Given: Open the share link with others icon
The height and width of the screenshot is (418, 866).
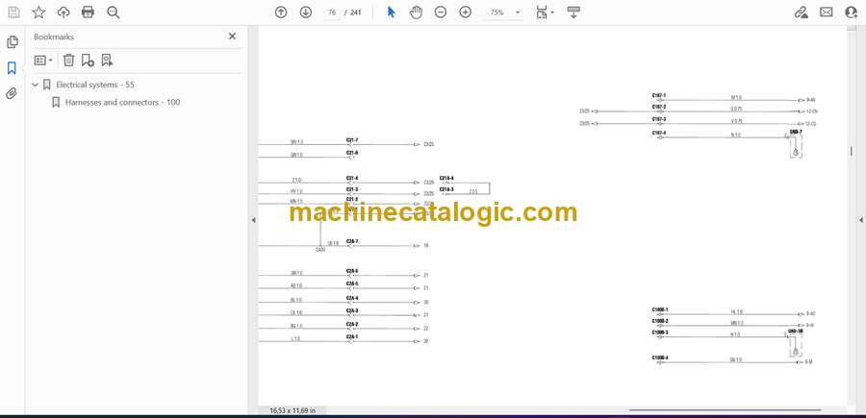Looking at the screenshot, I should point(802,12).
